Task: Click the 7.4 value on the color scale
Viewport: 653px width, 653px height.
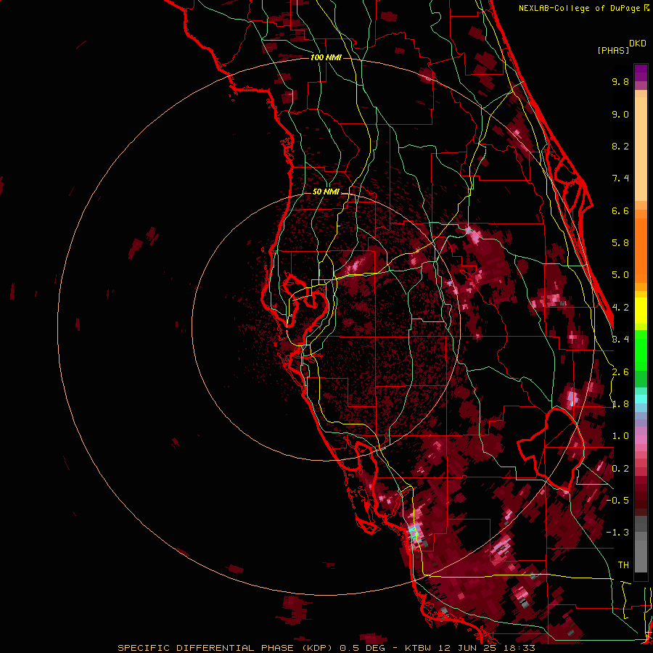Action: (620, 178)
